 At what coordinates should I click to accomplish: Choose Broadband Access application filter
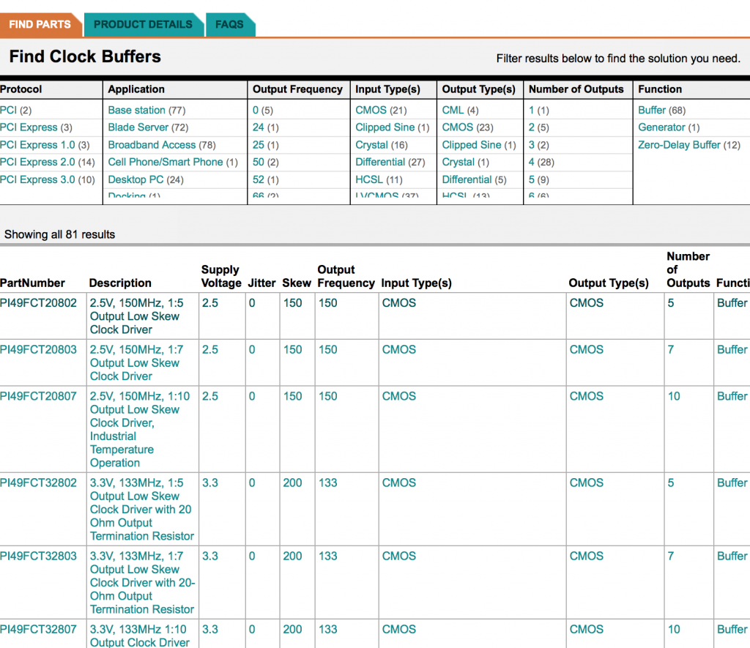tap(152, 145)
